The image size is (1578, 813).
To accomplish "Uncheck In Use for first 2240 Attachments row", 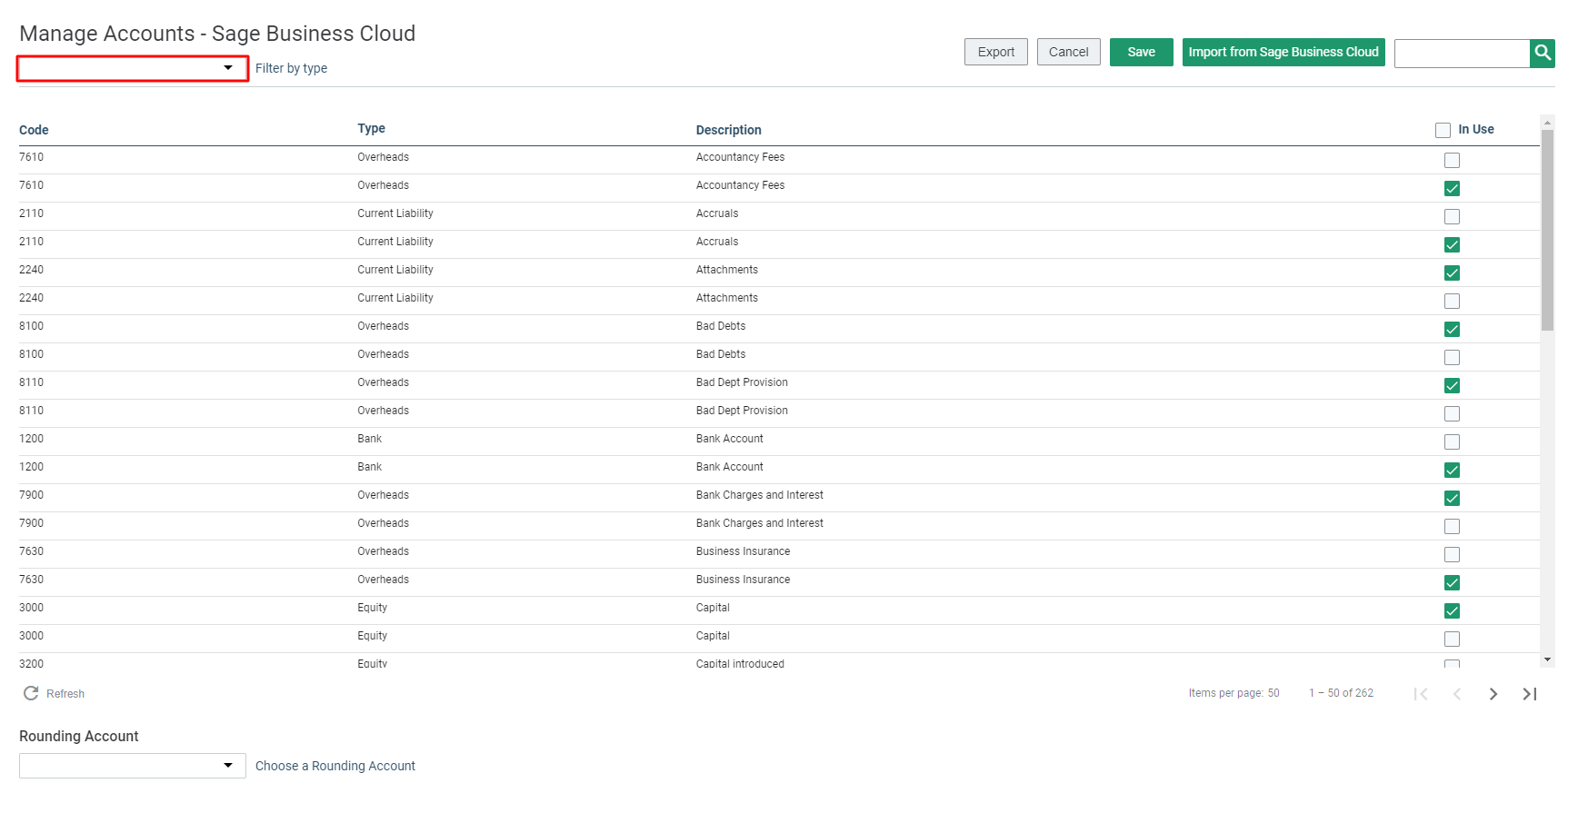I will [x=1452, y=273].
